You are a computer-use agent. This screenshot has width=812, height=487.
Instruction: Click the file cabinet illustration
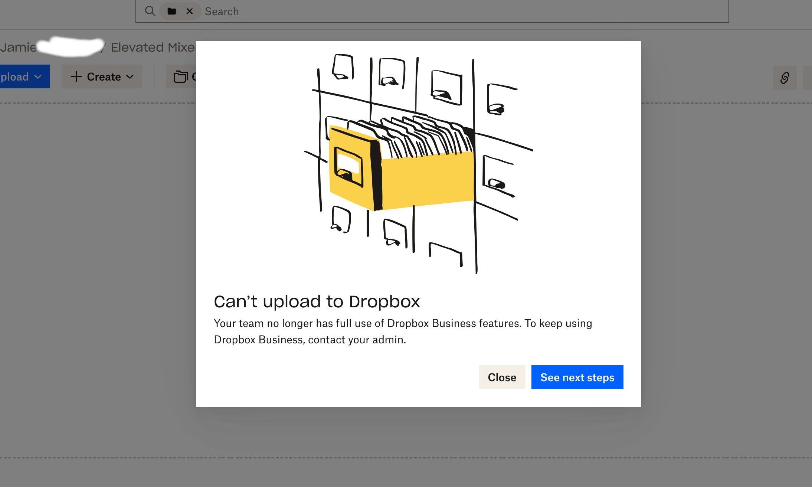pos(419,164)
